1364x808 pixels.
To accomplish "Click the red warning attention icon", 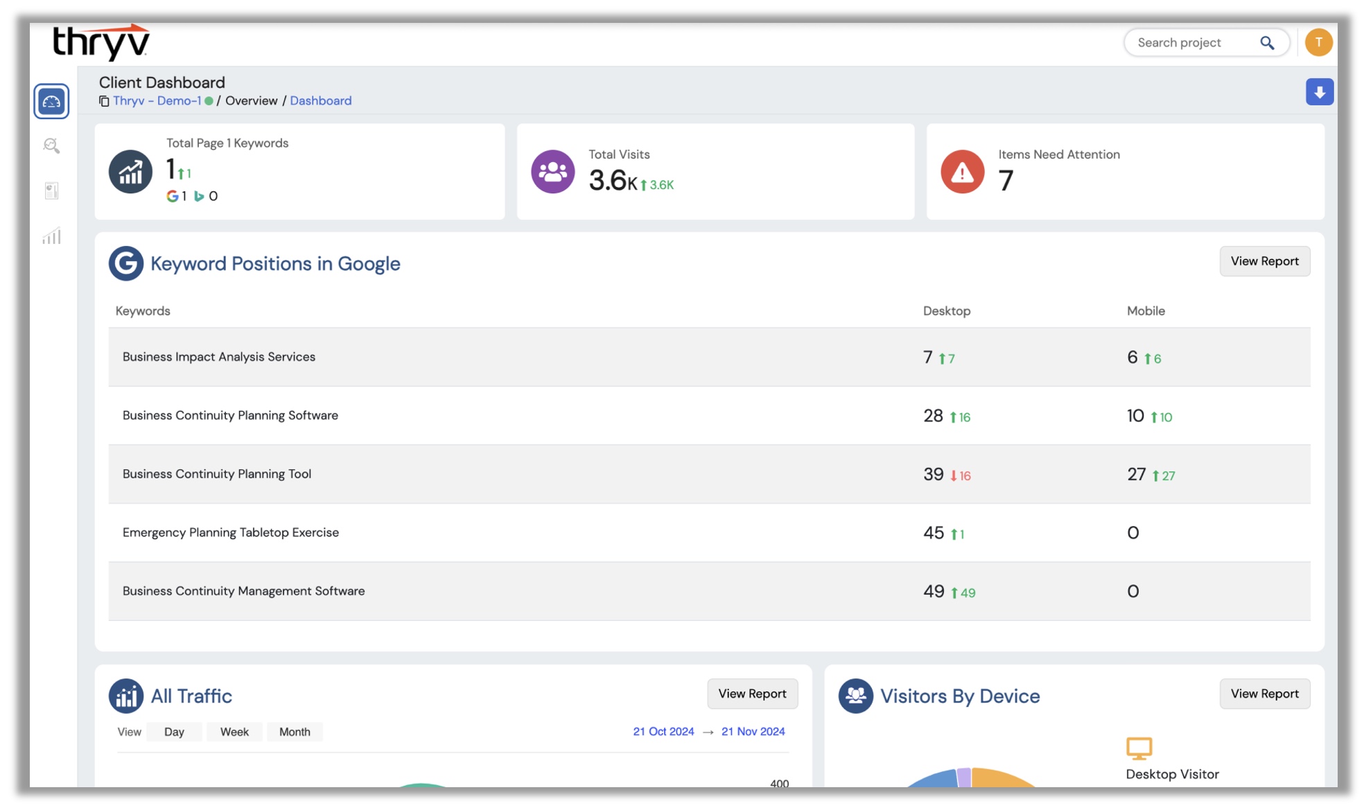I will click(x=962, y=171).
